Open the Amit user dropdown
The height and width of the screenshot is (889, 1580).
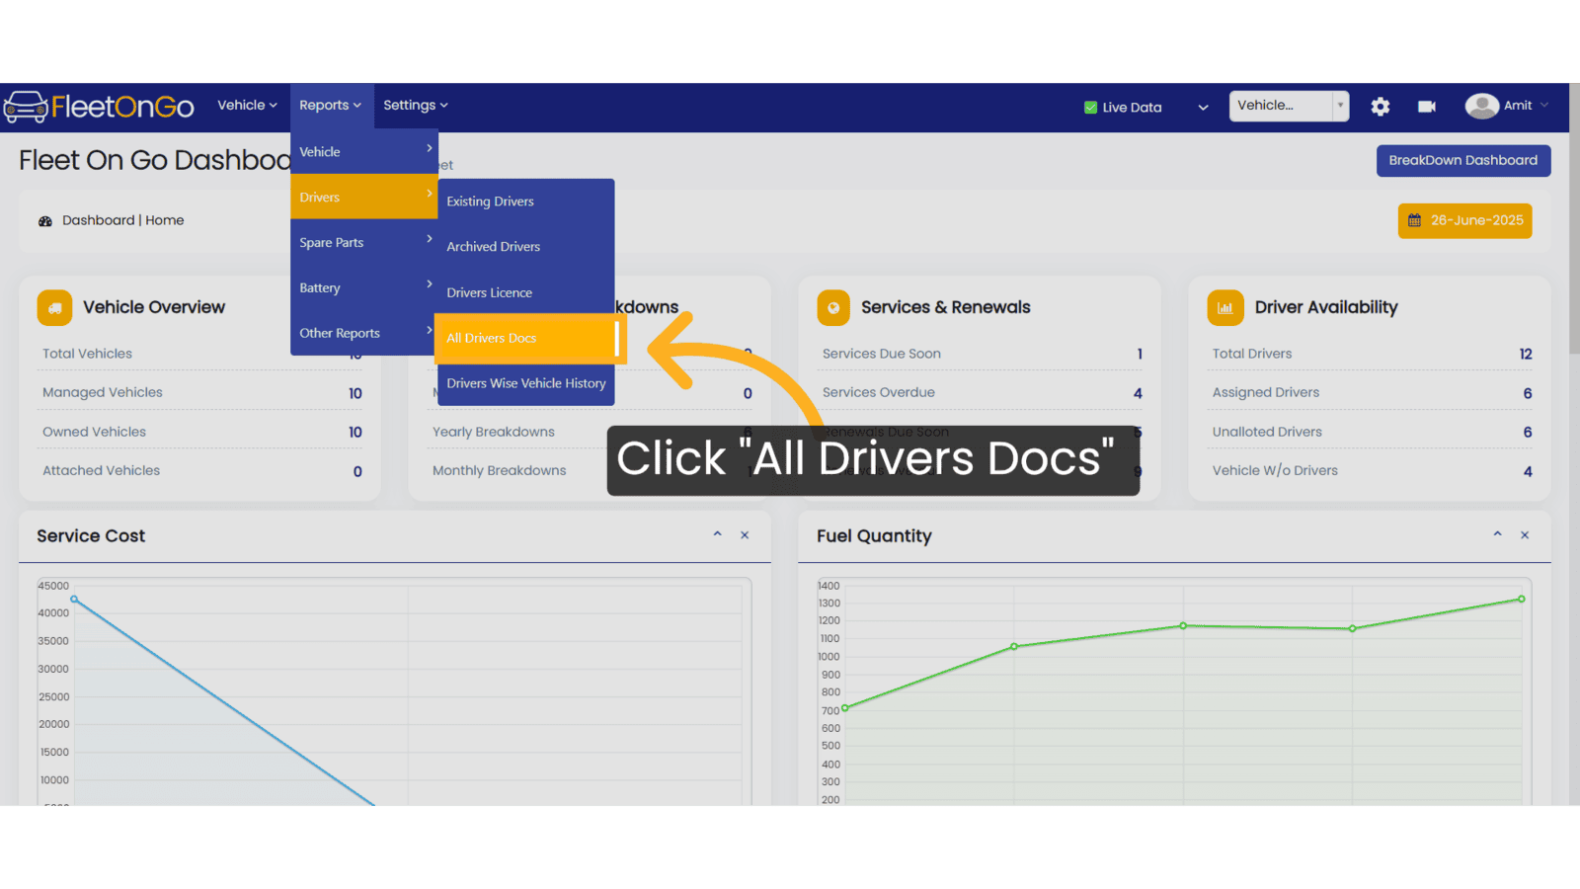pos(1526,106)
